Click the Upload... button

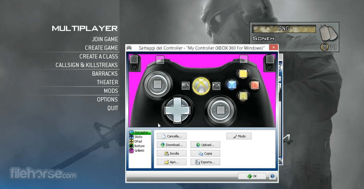pos(205,145)
